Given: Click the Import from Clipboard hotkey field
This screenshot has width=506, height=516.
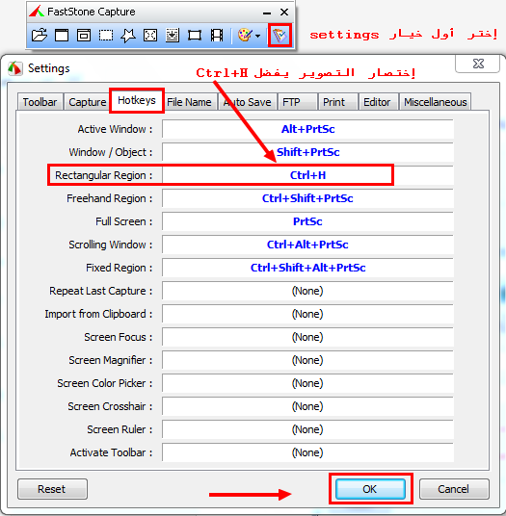Looking at the screenshot, I should (x=307, y=314).
